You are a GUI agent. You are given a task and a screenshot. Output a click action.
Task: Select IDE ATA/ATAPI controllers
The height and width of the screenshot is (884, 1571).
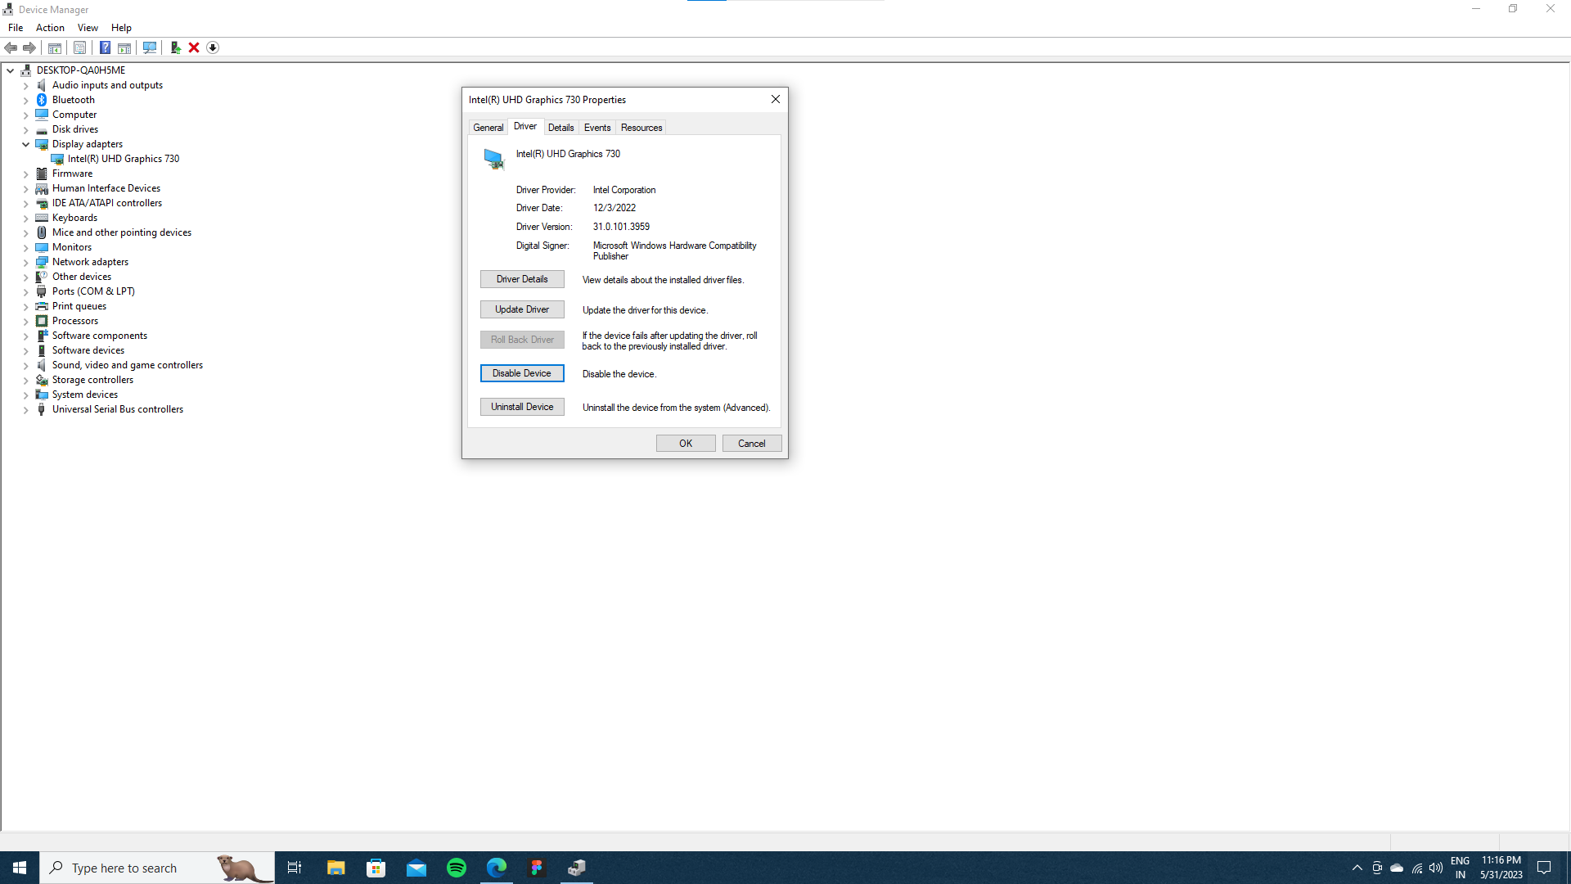(106, 203)
